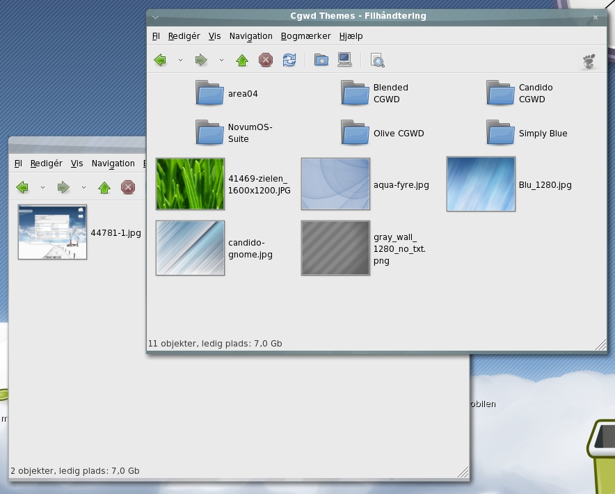Image resolution: width=615 pixels, height=494 pixels.
Task: Click the Search files magnifier icon
Action: [377, 60]
